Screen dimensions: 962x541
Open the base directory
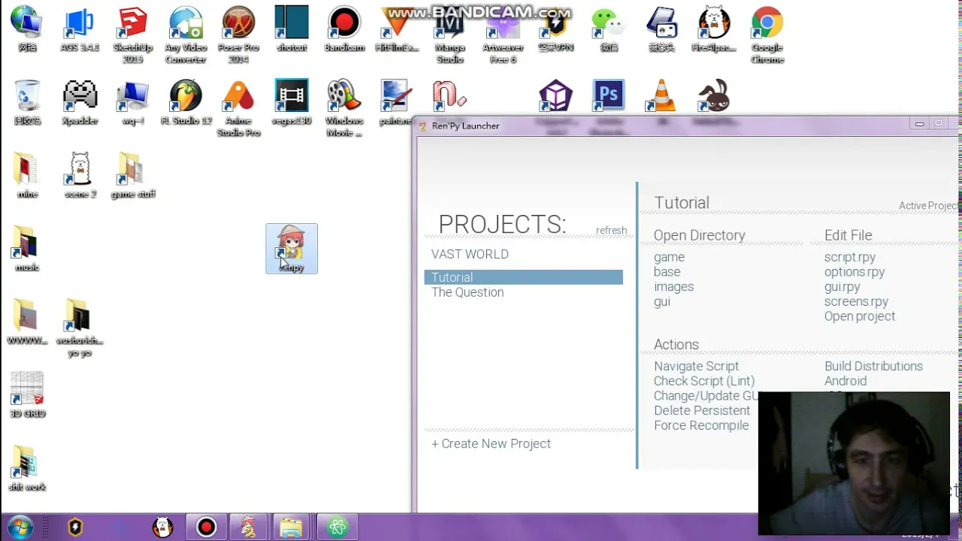pyautogui.click(x=667, y=272)
